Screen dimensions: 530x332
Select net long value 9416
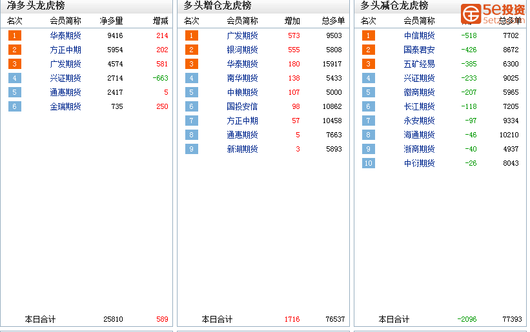(115, 35)
